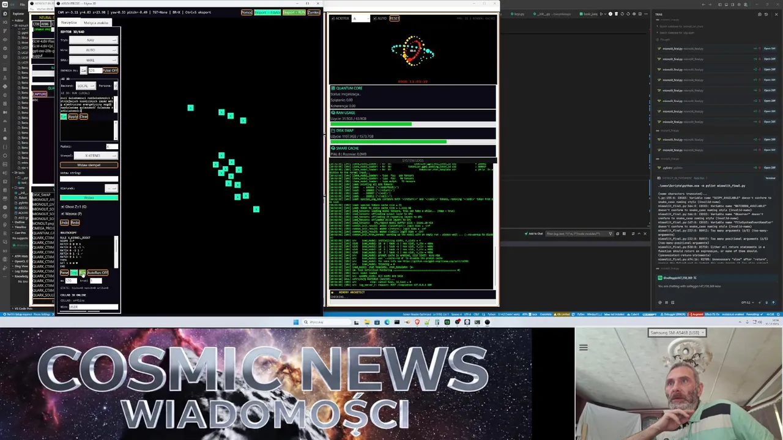The width and height of the screenshot is (783, 440).
Task: Switch to the Narzędzia tab
Action: [x=69, y=23]
